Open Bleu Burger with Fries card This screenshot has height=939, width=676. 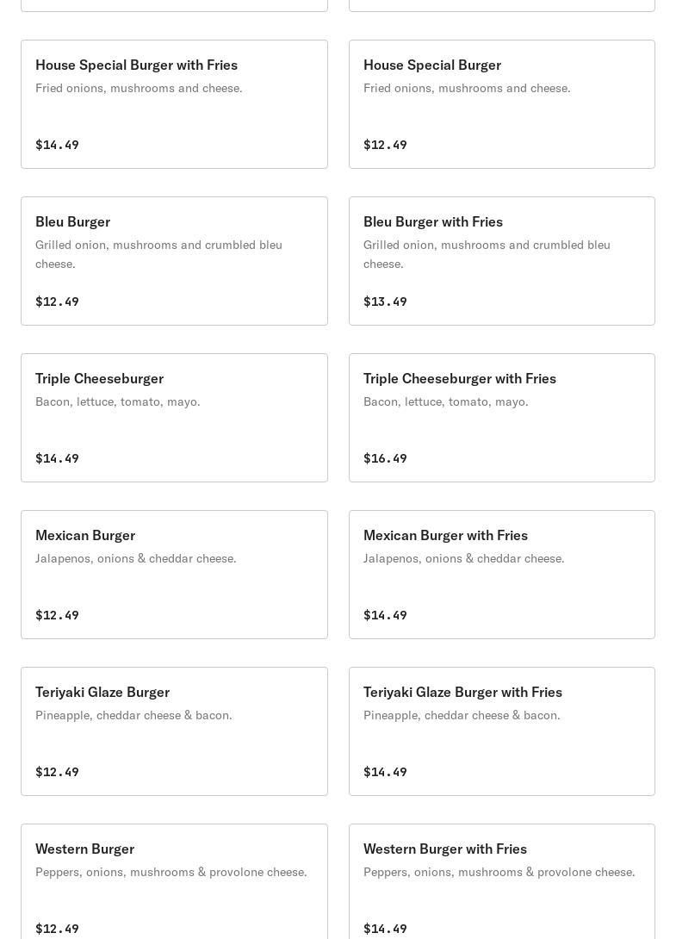(502, 261)
